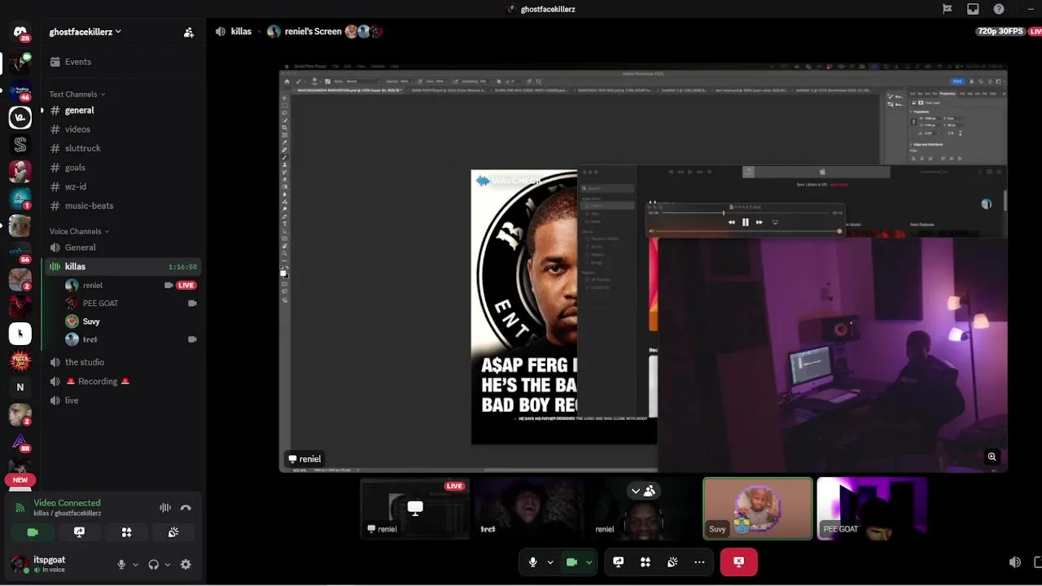The image size is (1042, 586).
Task: Seek the streamed player's progress bar
Action: tap(745, 213)
